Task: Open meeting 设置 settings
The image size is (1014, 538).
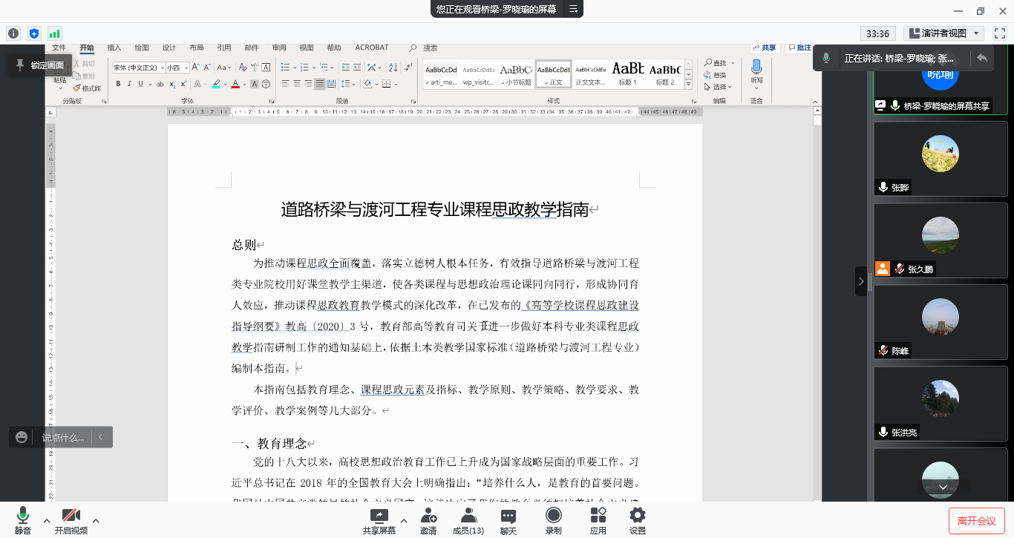Action: [637, 516]
